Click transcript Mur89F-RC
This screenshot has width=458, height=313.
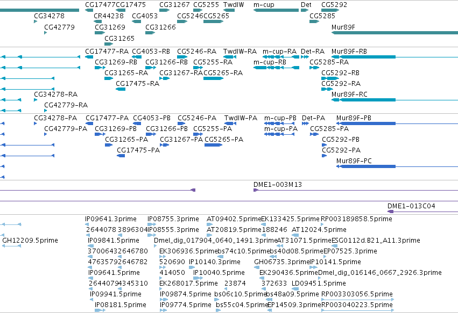349,94
